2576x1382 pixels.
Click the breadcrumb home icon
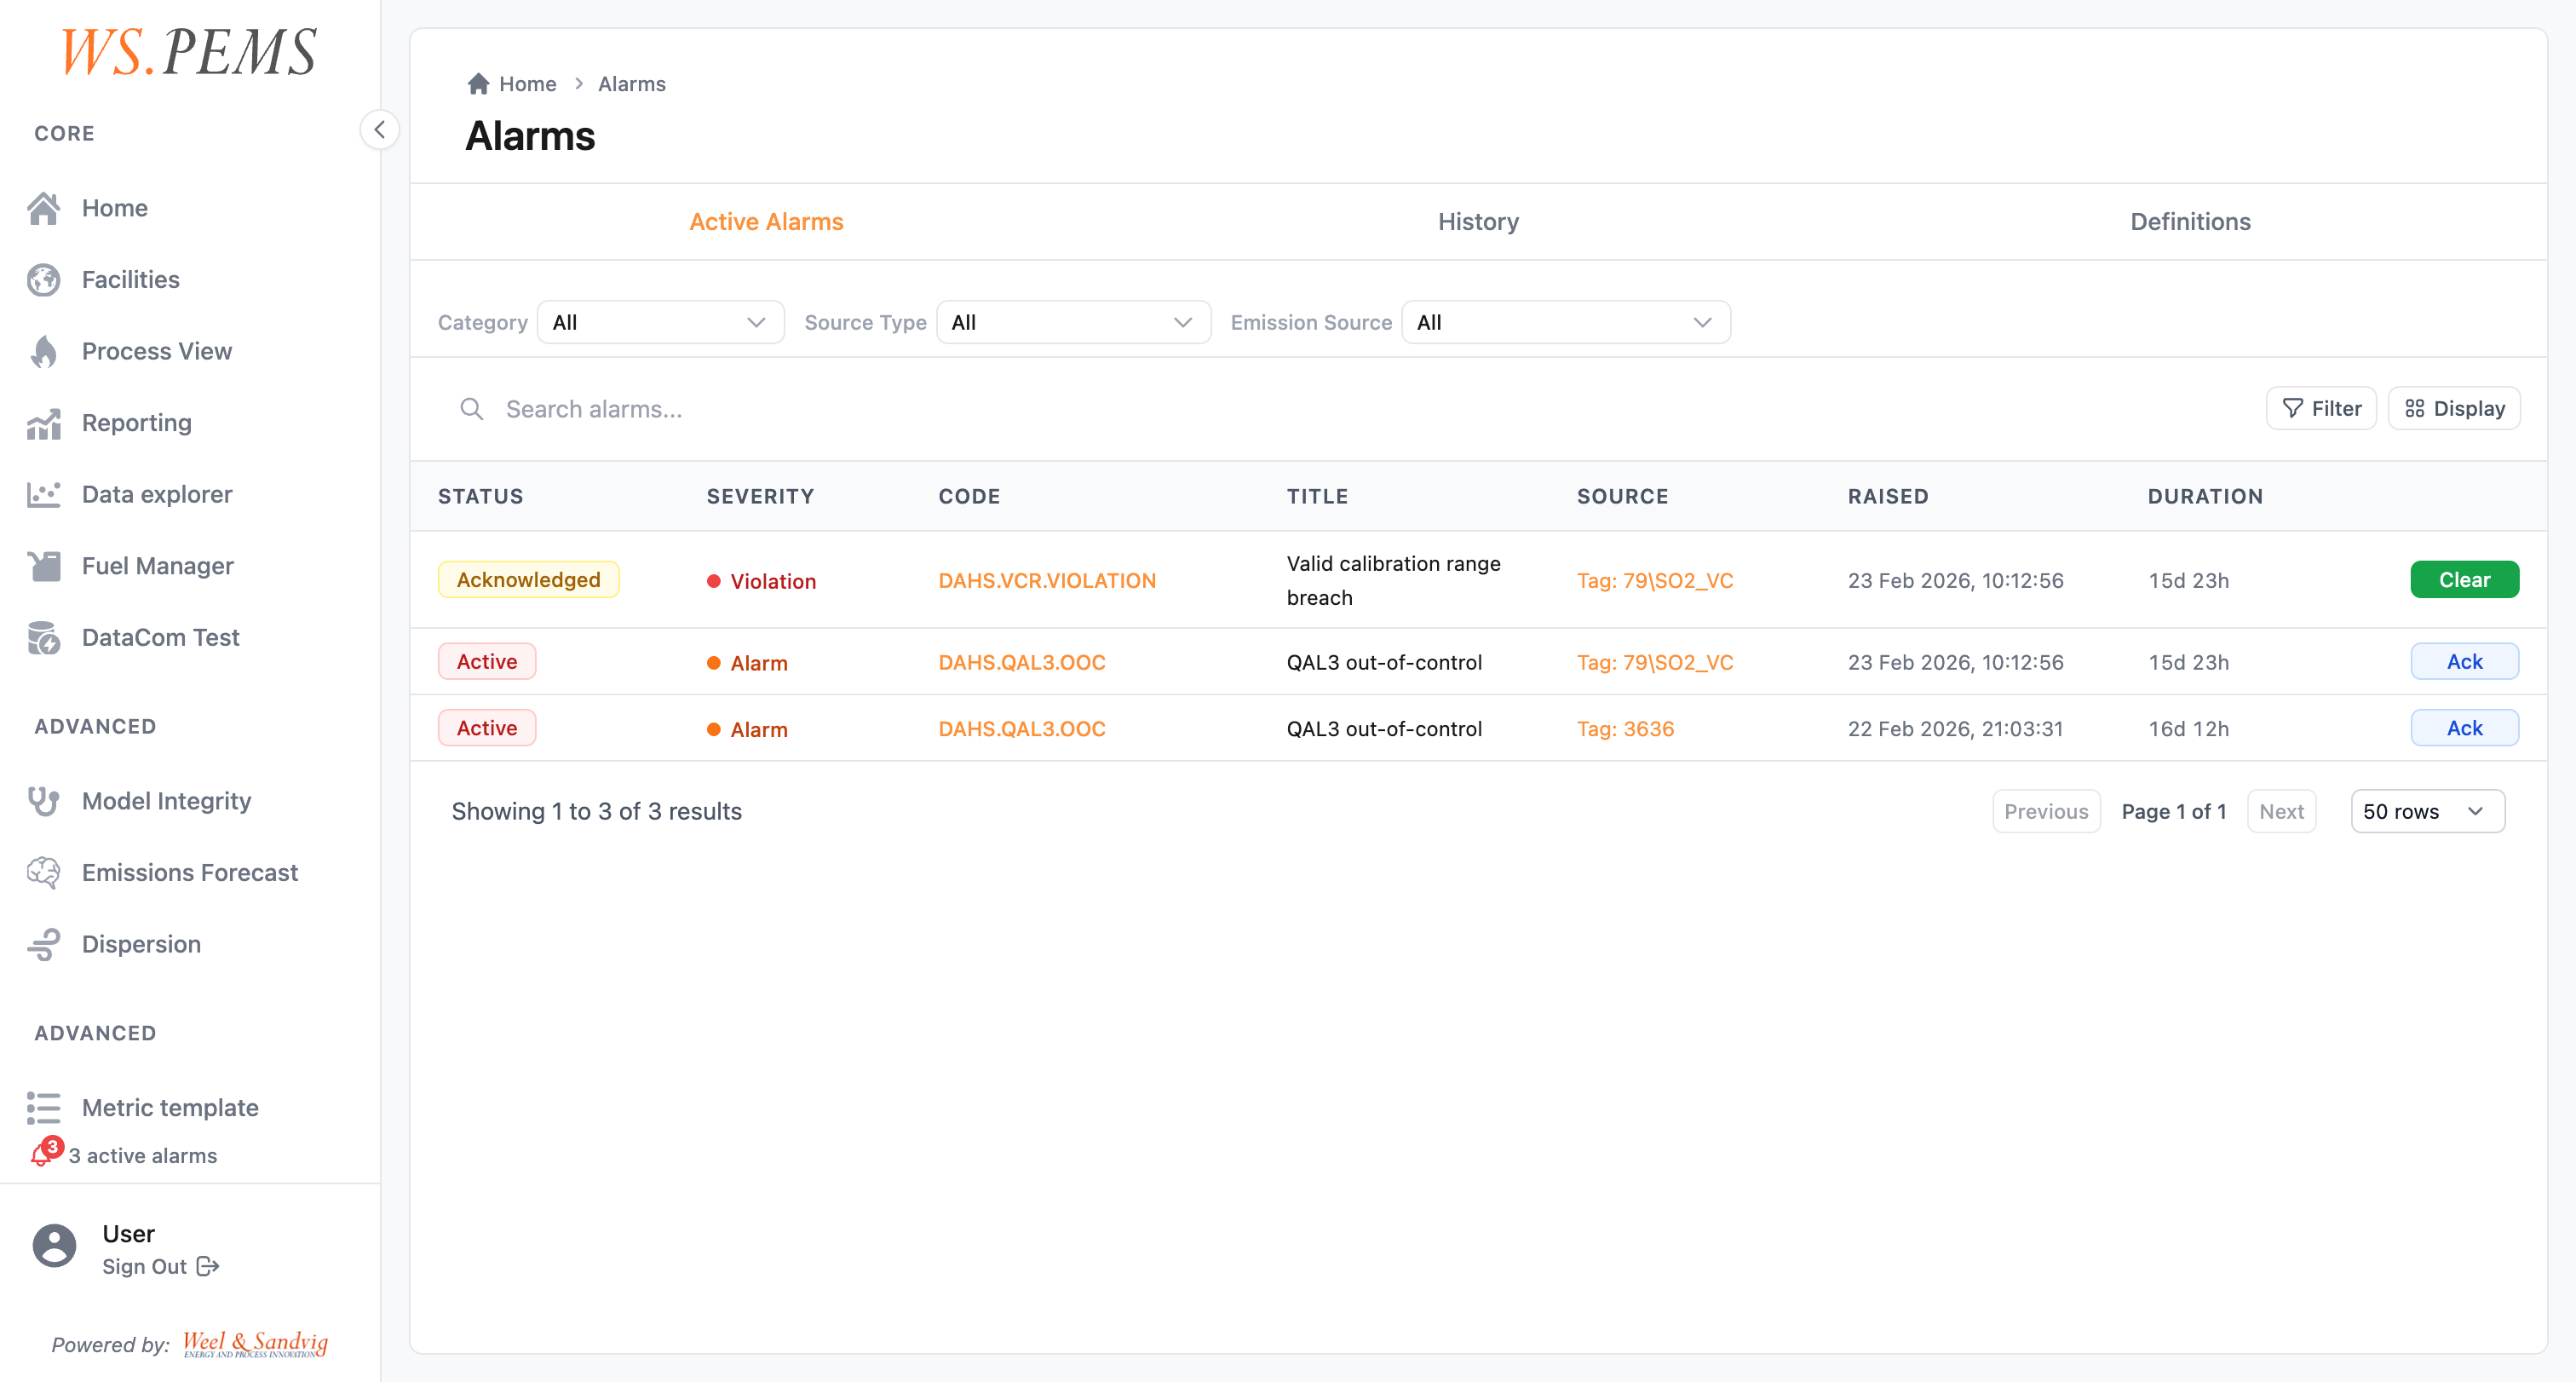[478, 84]
